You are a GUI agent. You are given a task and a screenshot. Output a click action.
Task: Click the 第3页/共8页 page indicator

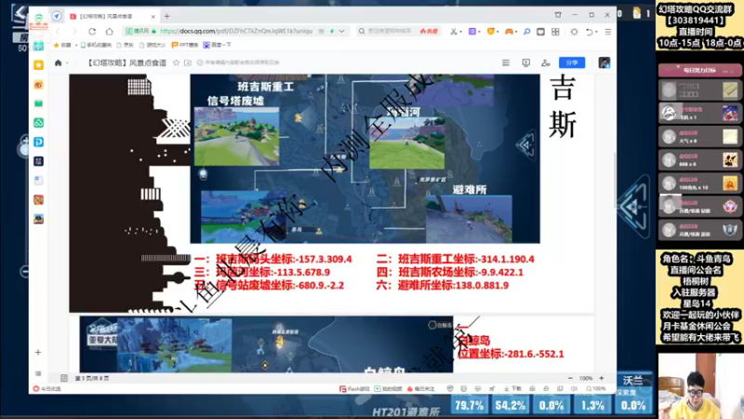pos(91,378)
